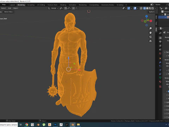Image resolution: width=169 pixels, height=127 pixels.
Task: Open the Modifiers wrench tab
Action: click(x=160, y=62)
